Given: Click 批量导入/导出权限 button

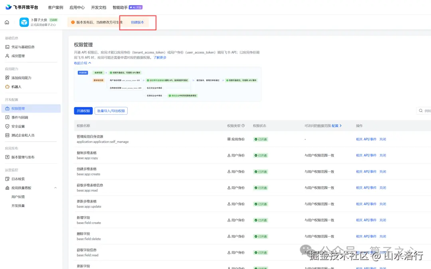Looking at the screenshot, I should click(x=111, y=111).
